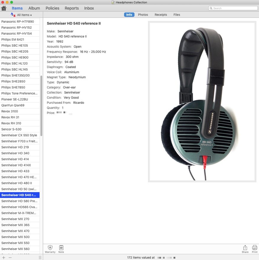Viewport: 259px width, 260px height.
Task: Click the 16 Hz - 25.000 Hz value
Action: tap(93, 52)
